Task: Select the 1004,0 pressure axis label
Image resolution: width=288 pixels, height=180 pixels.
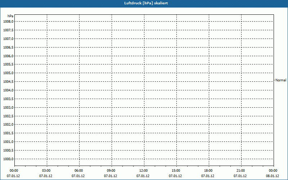Action: (8, 90)
